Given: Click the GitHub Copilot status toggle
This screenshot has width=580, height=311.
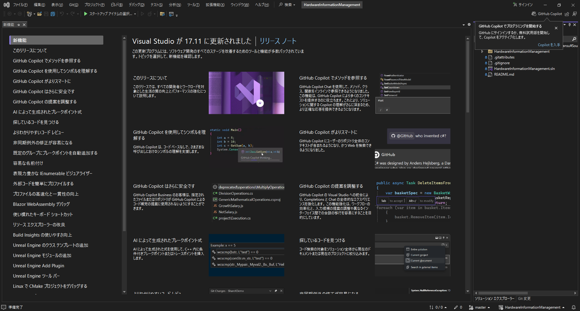Looking at the screenshot, I should (547, 14).
